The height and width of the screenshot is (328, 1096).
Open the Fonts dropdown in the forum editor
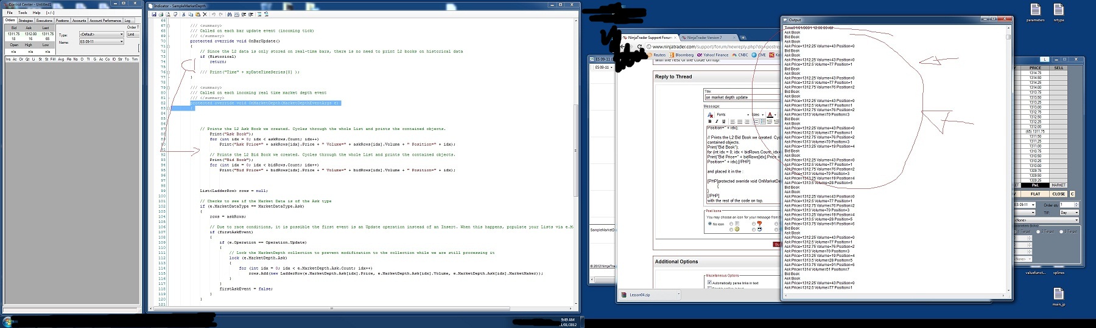click(732, 114)
